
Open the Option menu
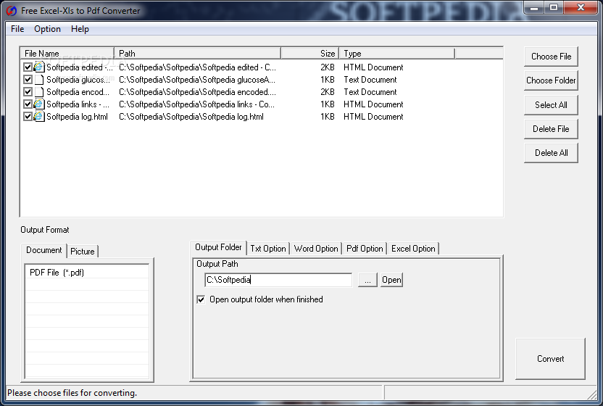47,29
